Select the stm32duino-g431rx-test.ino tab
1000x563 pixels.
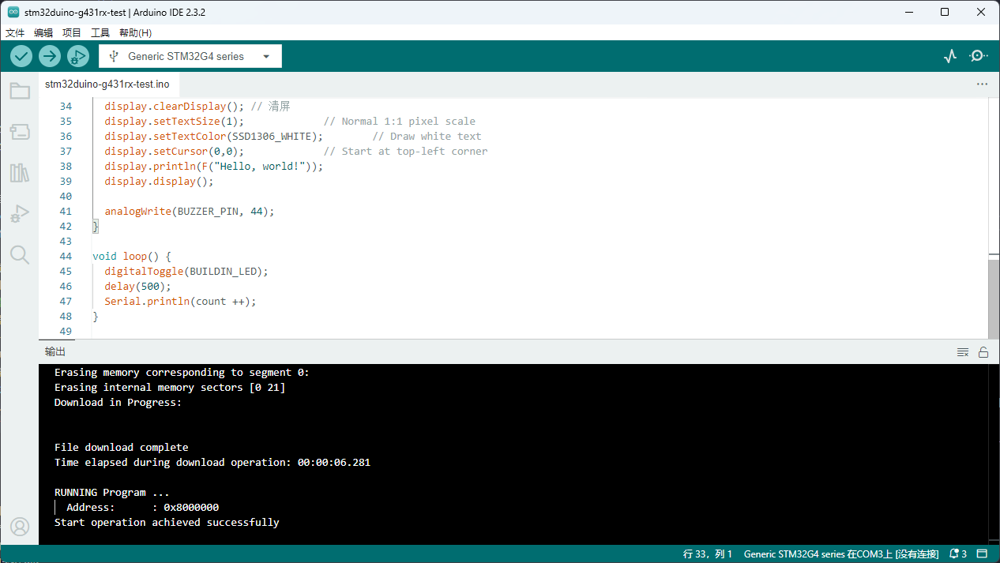[x=107, y=84]
